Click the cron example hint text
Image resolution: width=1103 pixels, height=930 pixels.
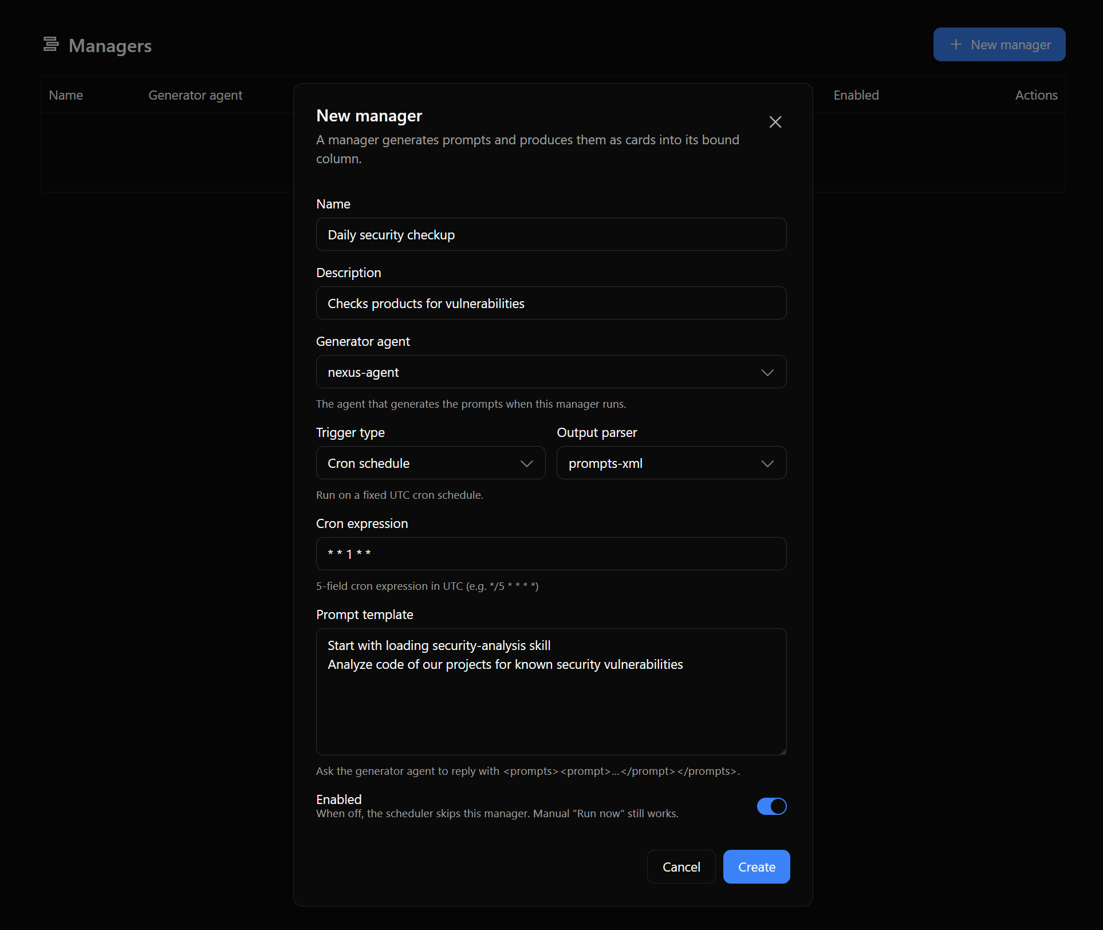pyautogui.click(x=427, y=586)
